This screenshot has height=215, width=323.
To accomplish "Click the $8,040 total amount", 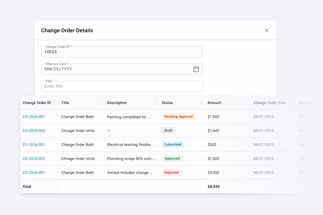I will click(x=213, y=187).
